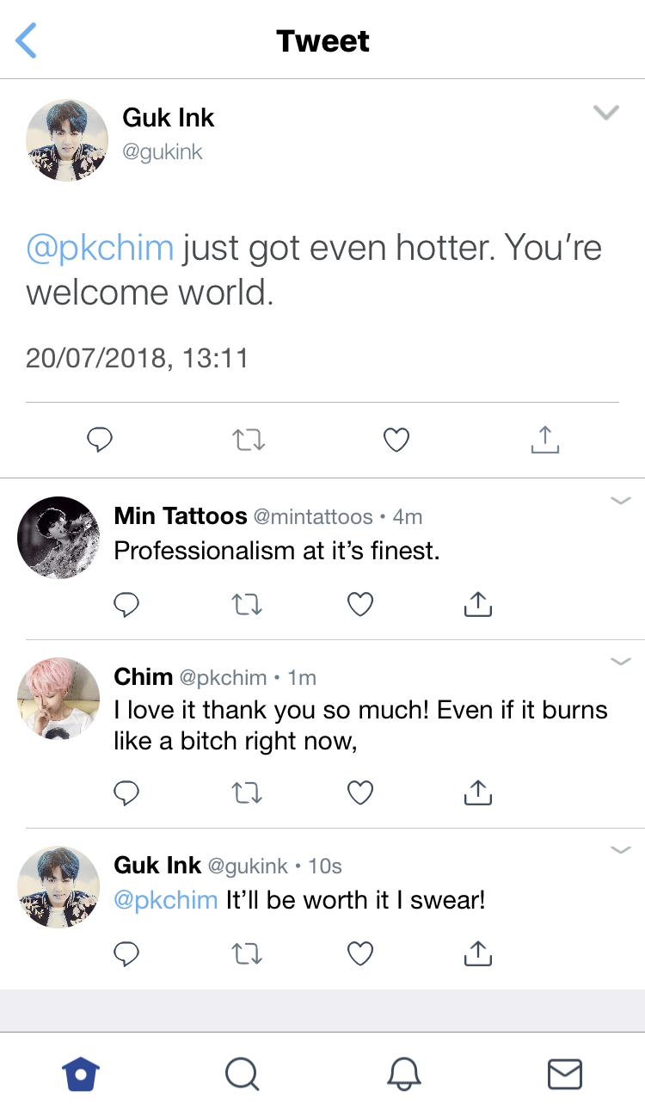Viewport: 645px width, 1116px height.
Task: Retweet Min Tattoos' reply
Action: point(248,605)
